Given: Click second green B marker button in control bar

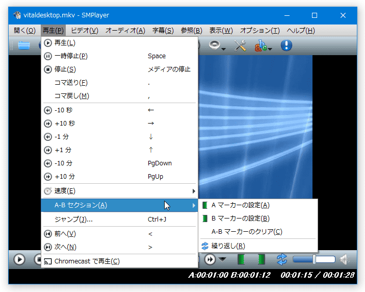Looking at the screenshot, I should point(262,259).
